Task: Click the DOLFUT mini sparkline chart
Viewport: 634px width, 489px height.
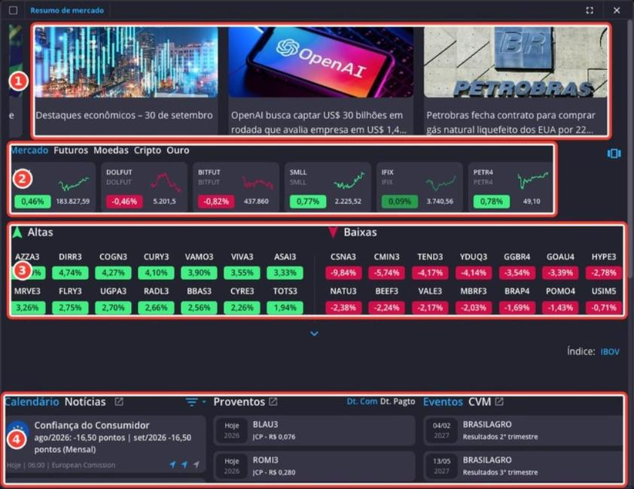Action: coord(166,182)
